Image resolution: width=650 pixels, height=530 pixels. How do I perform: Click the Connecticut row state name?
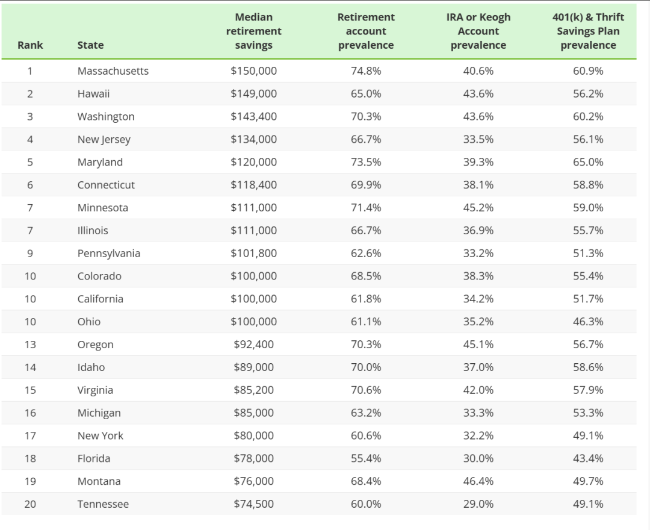[106, 185]
